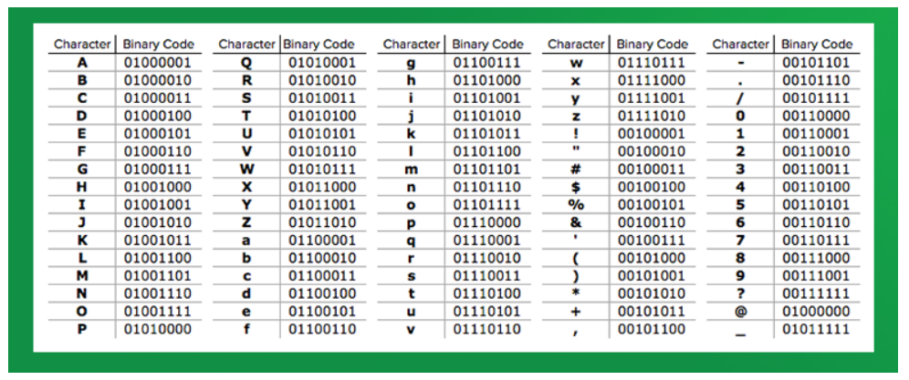Click binary code 01010100 for T

coord(322,116)
